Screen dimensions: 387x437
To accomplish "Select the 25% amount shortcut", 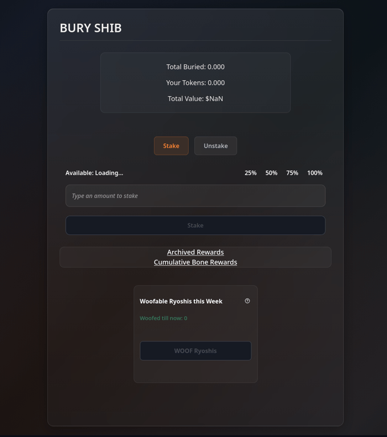I will click(x=250, y=173).
